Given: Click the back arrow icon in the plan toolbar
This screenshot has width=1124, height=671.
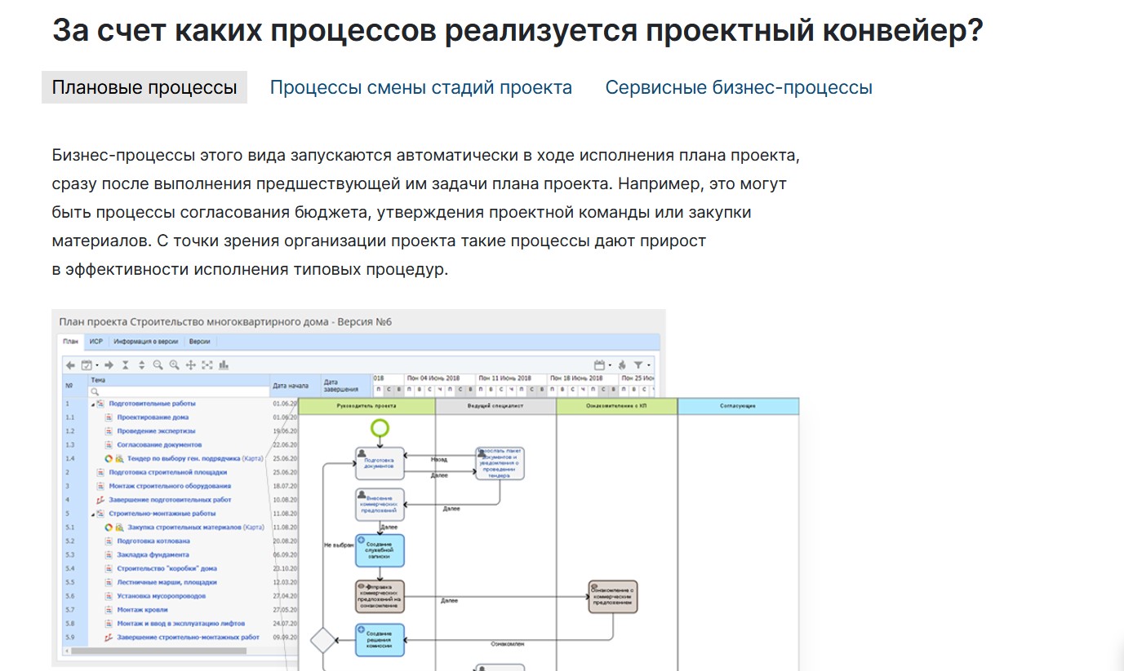Looking at the screenshot, I should click(70, 365).
